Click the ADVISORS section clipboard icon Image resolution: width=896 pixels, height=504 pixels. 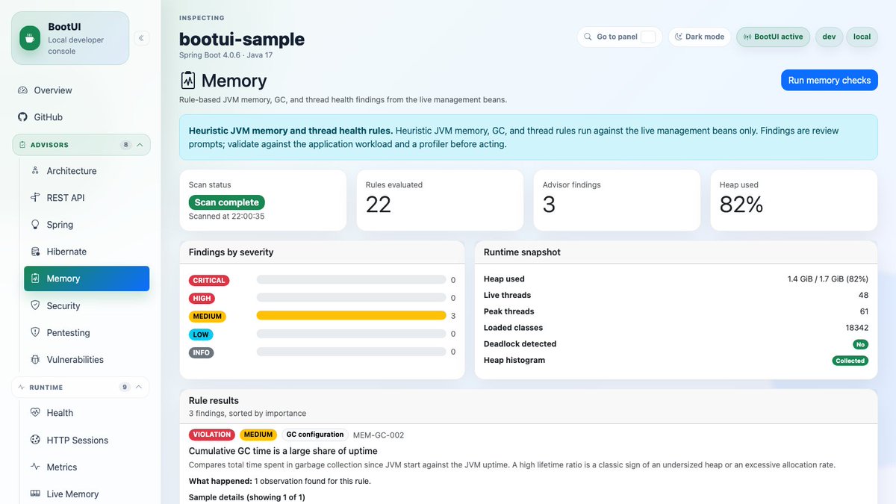click(x=22, y=145)
